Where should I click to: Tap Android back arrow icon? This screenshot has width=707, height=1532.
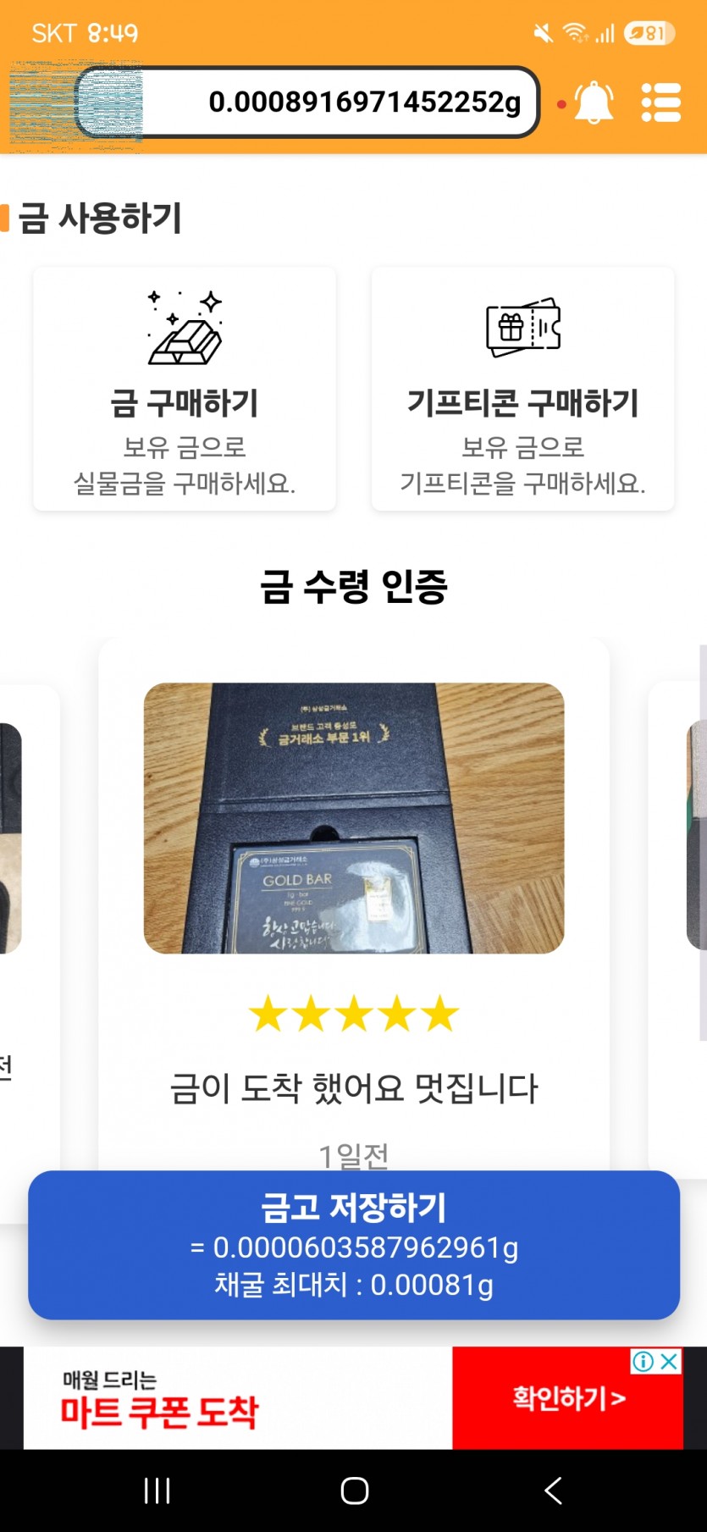[x=553, y=1491]
